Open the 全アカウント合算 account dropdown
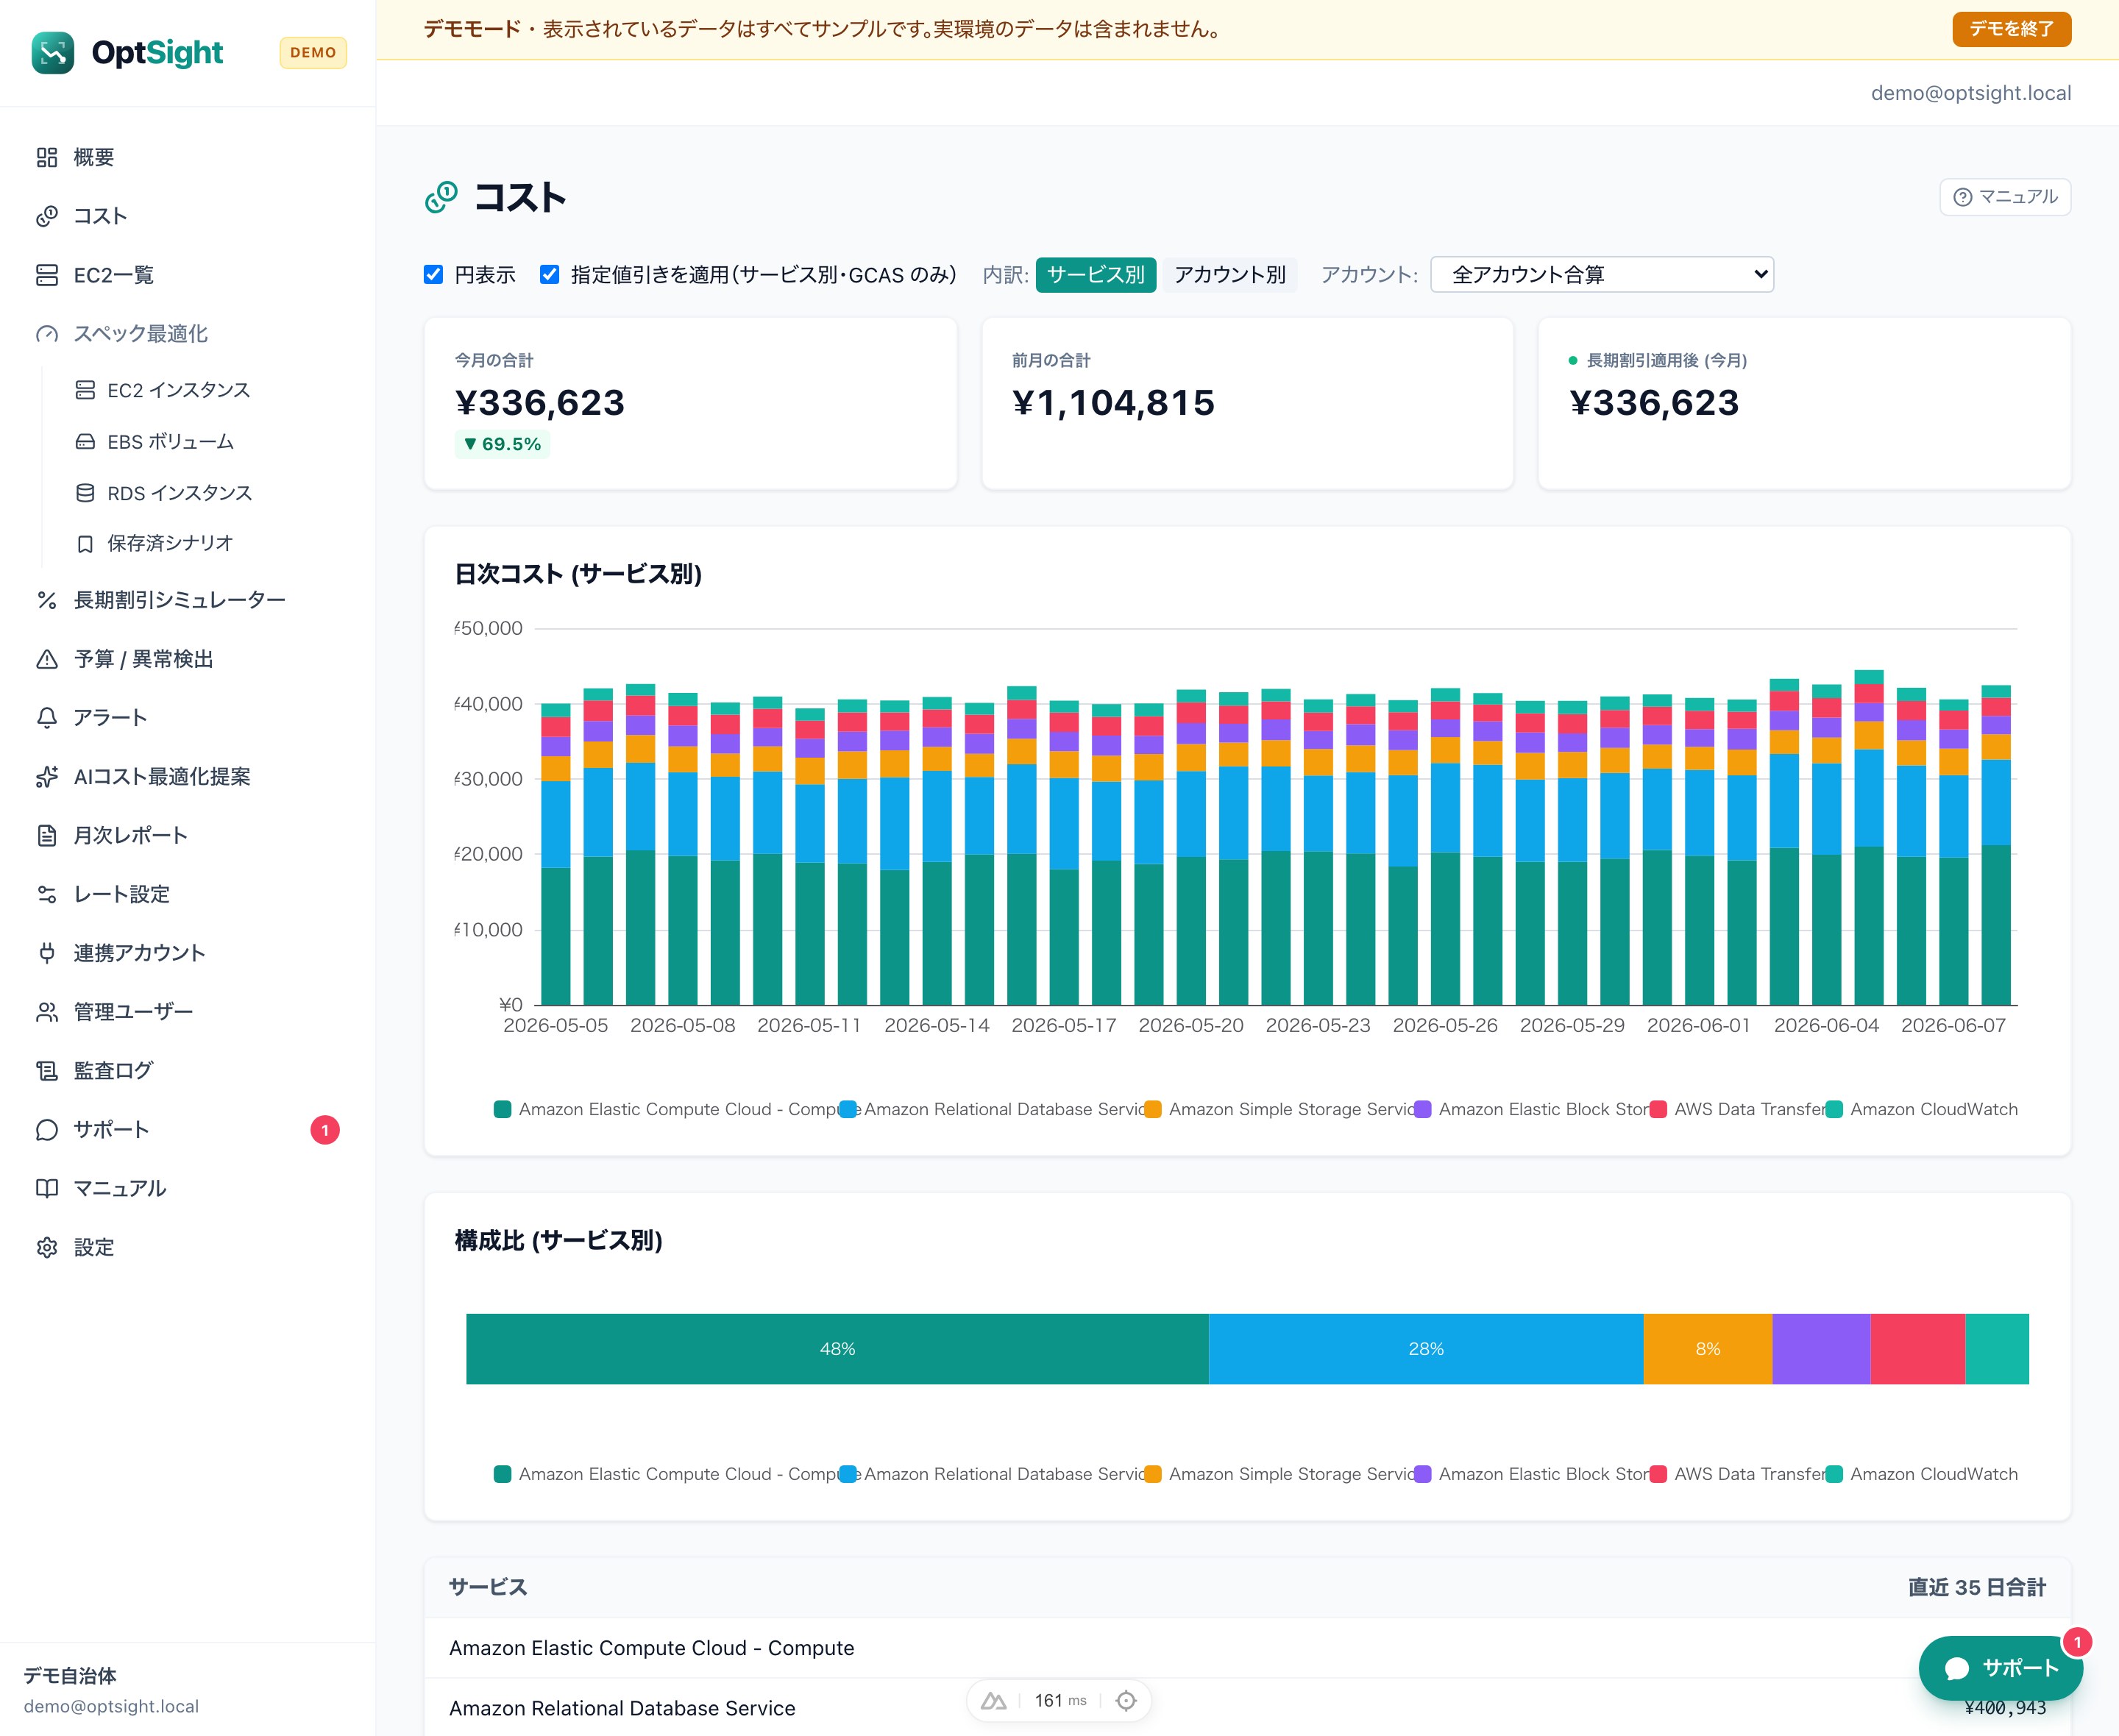The height and width of the screenshot is (1736, 2119). click(1602, 274)
